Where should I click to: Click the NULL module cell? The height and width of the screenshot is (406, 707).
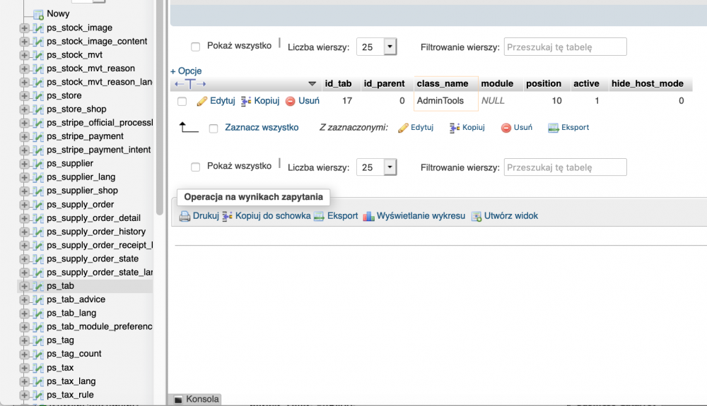493,101
